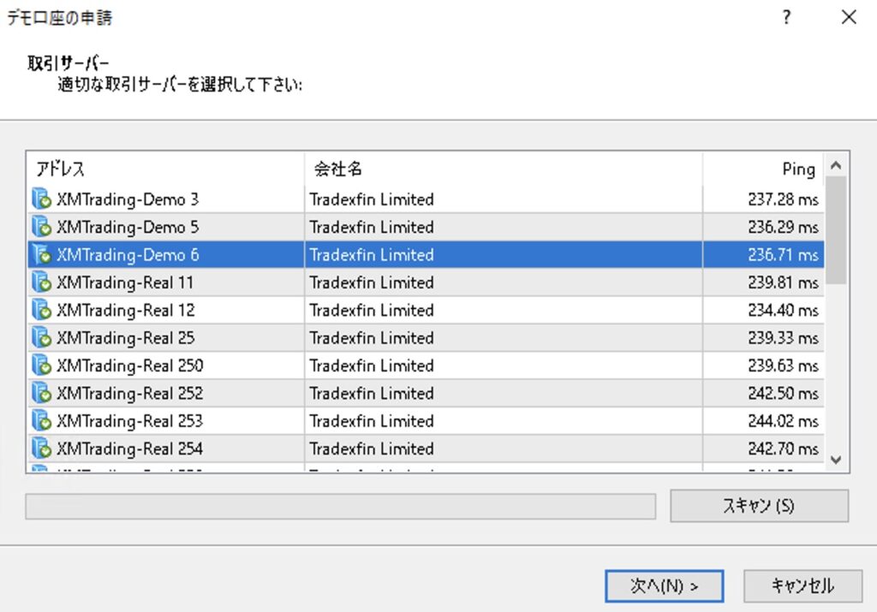Click Tradexfin Limited in the Real 254 row
The height and width of the screenshot is (612, 877).
coord(372,449)
